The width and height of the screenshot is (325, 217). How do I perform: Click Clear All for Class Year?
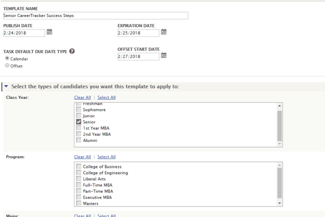point(83,98)
